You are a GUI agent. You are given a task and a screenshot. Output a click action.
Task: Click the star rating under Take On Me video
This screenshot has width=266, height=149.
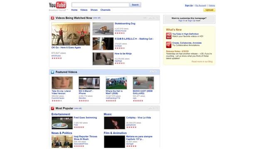click(x=57, y=101)
